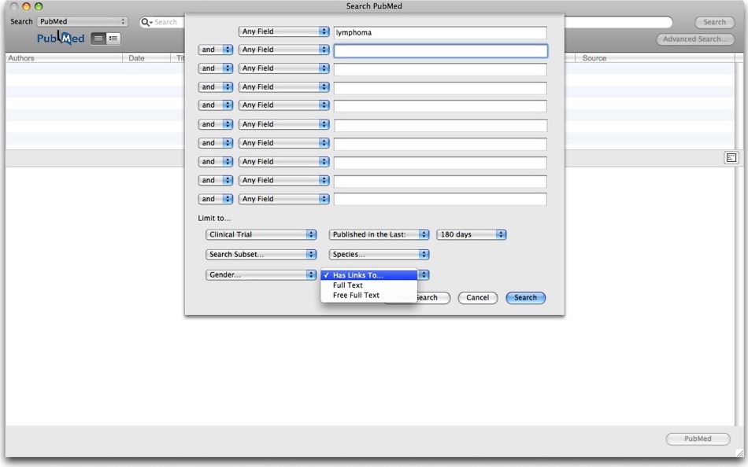
Task: Choose Full Text from the menu
Action: (368, 285)
